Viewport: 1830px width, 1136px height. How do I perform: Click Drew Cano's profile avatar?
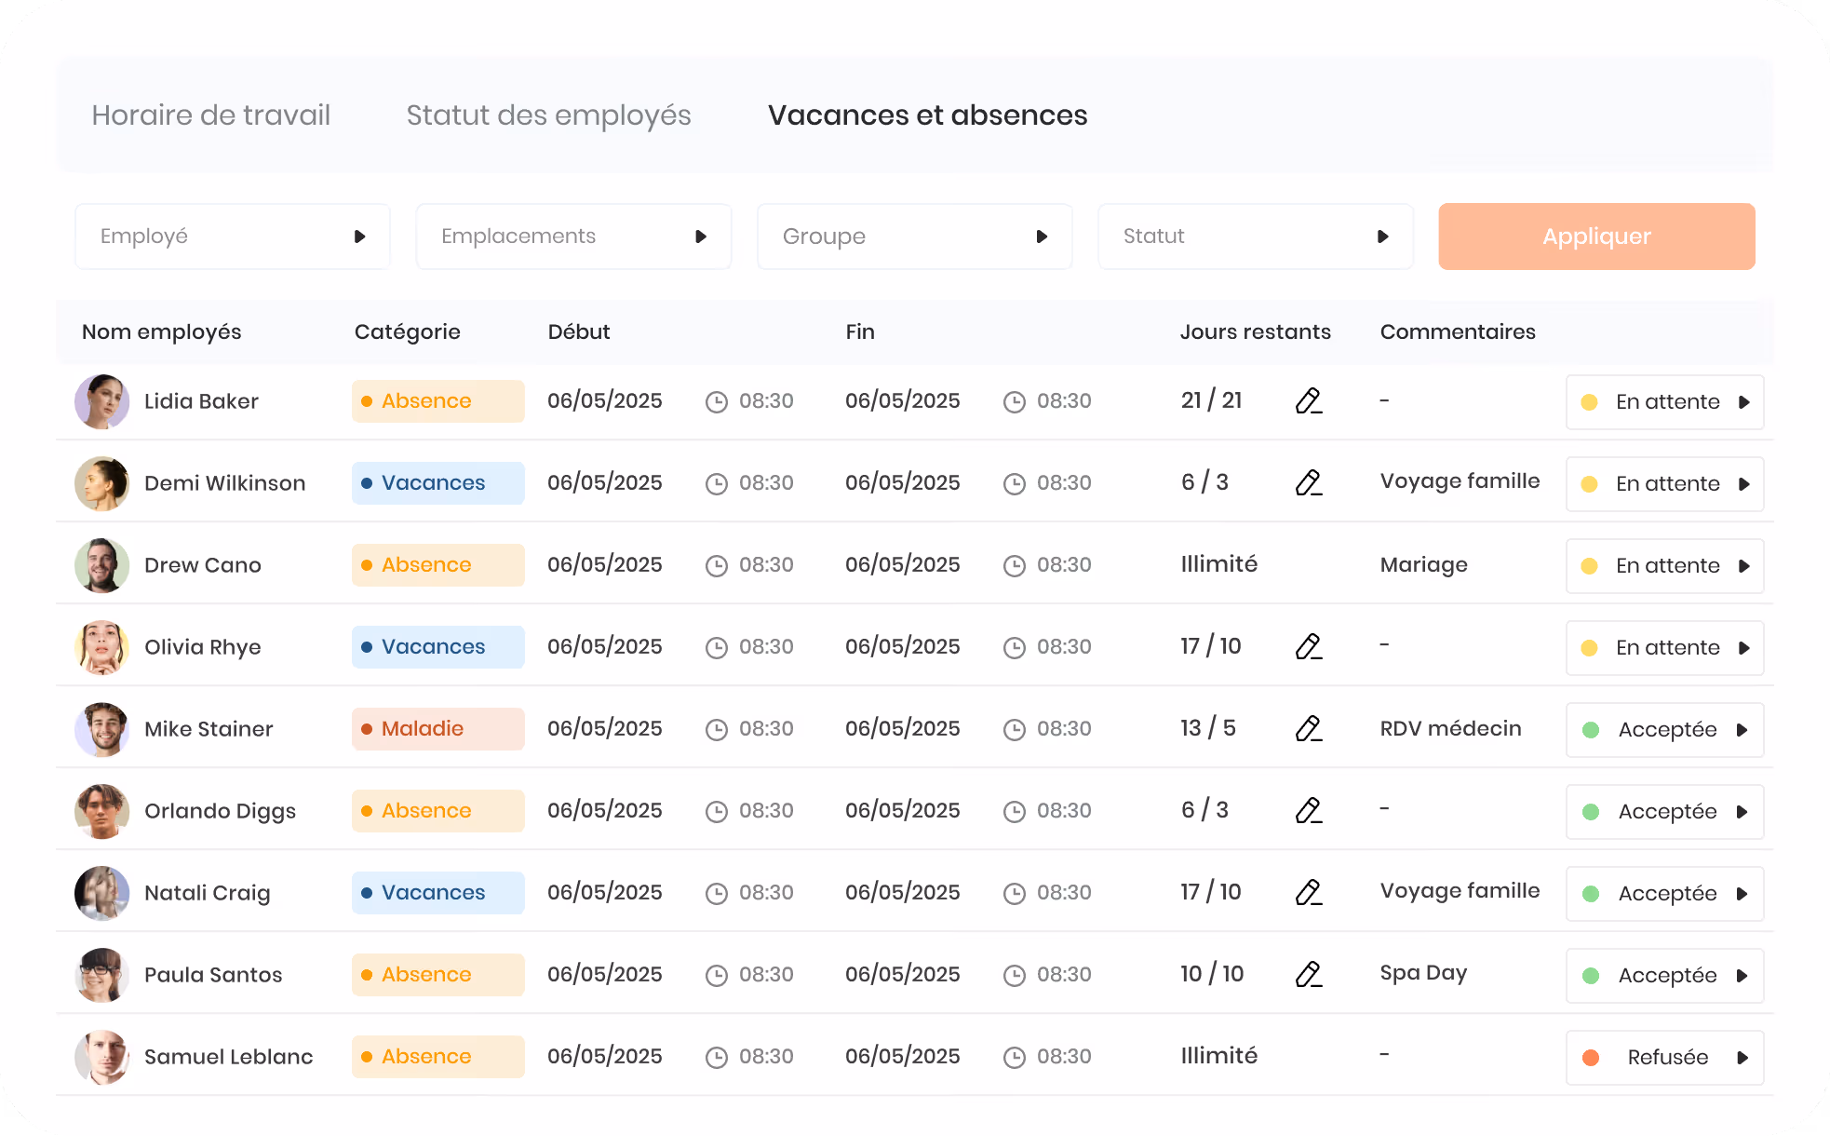101,565
